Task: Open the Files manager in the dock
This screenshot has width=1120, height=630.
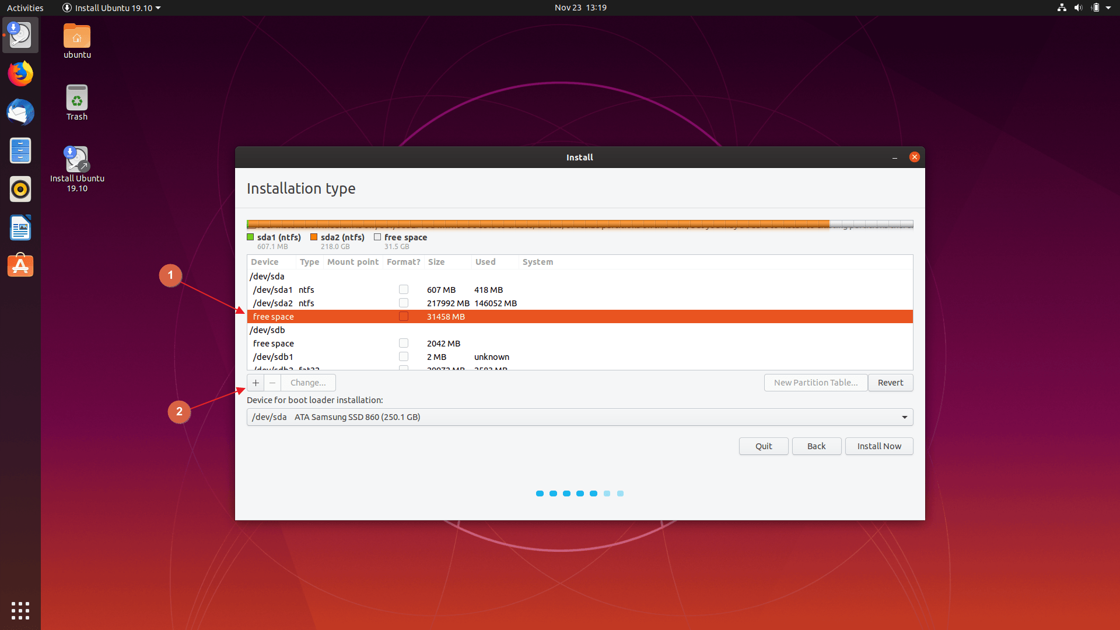Action: tap(20, 151)
